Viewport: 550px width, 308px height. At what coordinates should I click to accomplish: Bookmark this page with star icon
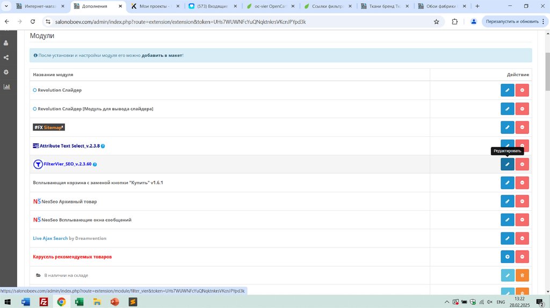click(x=436, y=21)
